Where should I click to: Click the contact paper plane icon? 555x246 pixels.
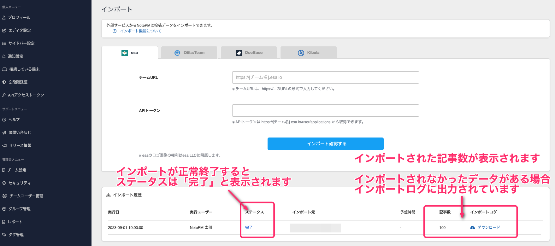4,132
